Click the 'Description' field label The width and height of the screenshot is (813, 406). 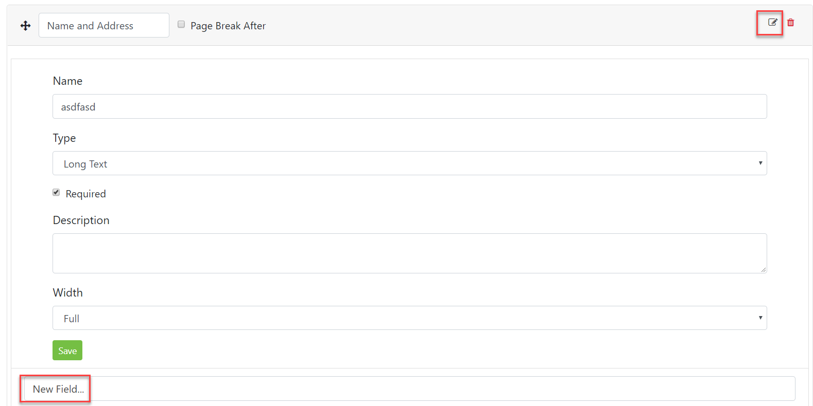coord(81,220)
